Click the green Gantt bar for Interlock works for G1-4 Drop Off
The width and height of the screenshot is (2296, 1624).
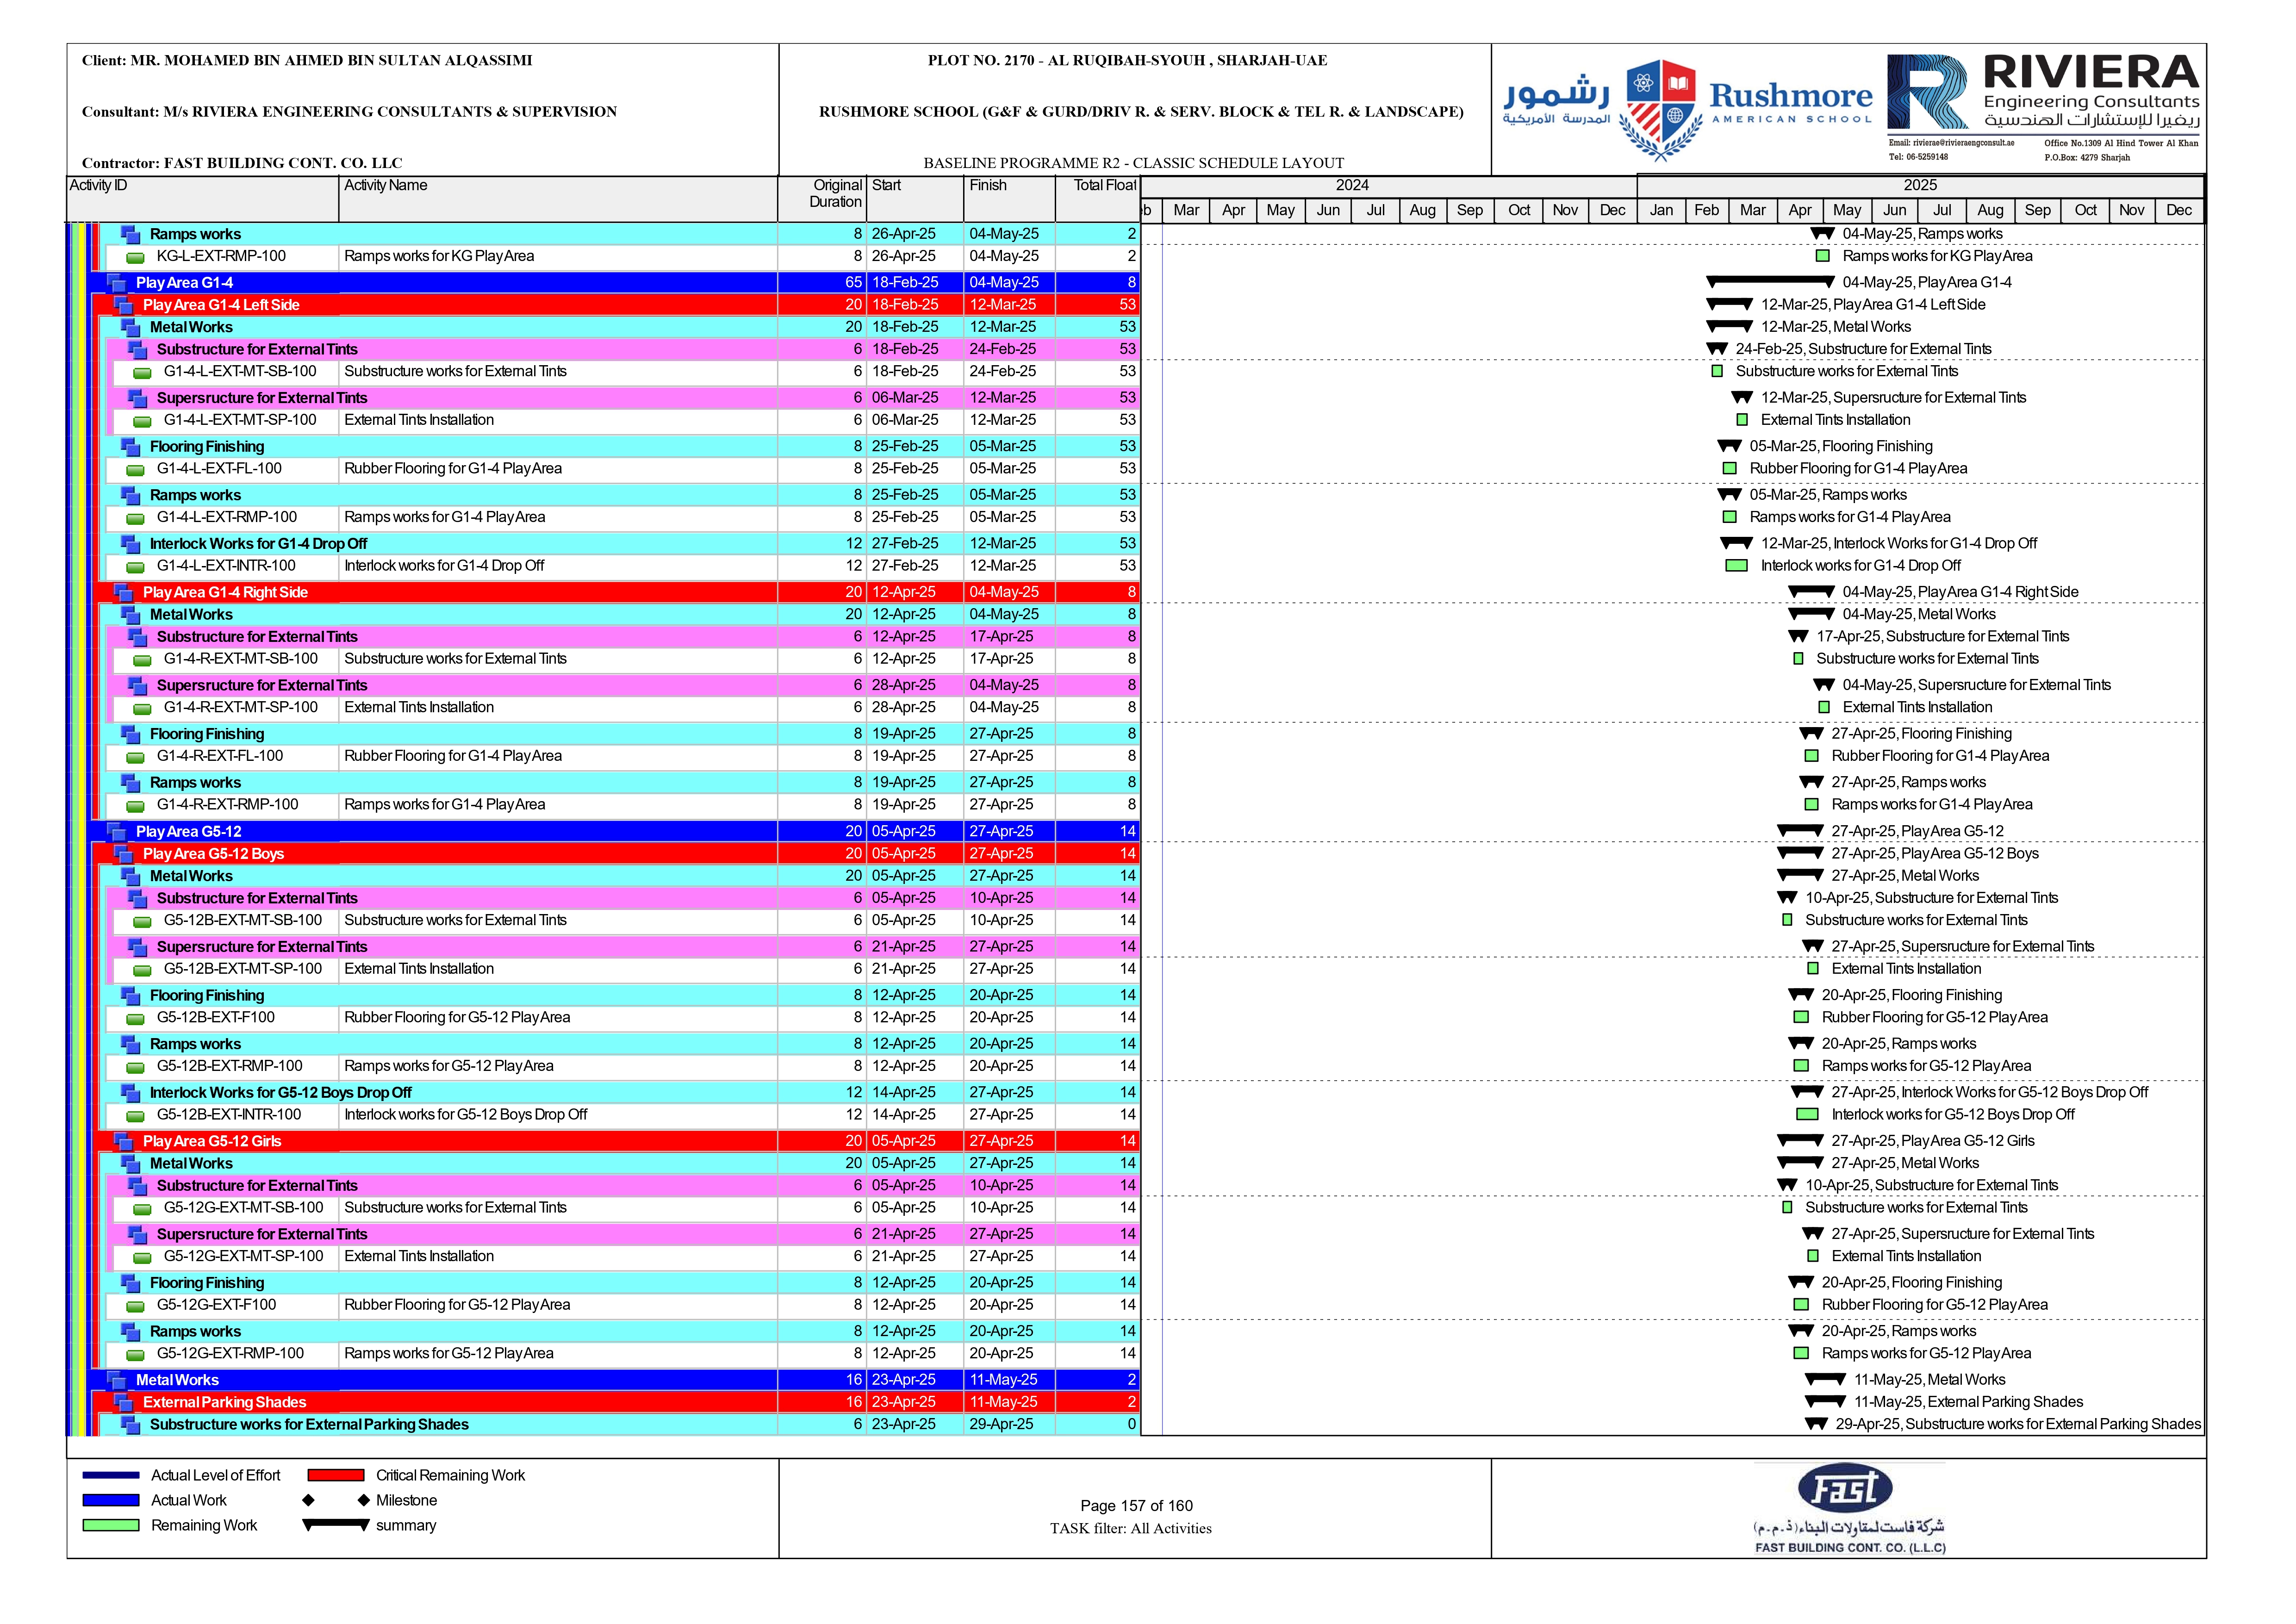point(1736,566)
